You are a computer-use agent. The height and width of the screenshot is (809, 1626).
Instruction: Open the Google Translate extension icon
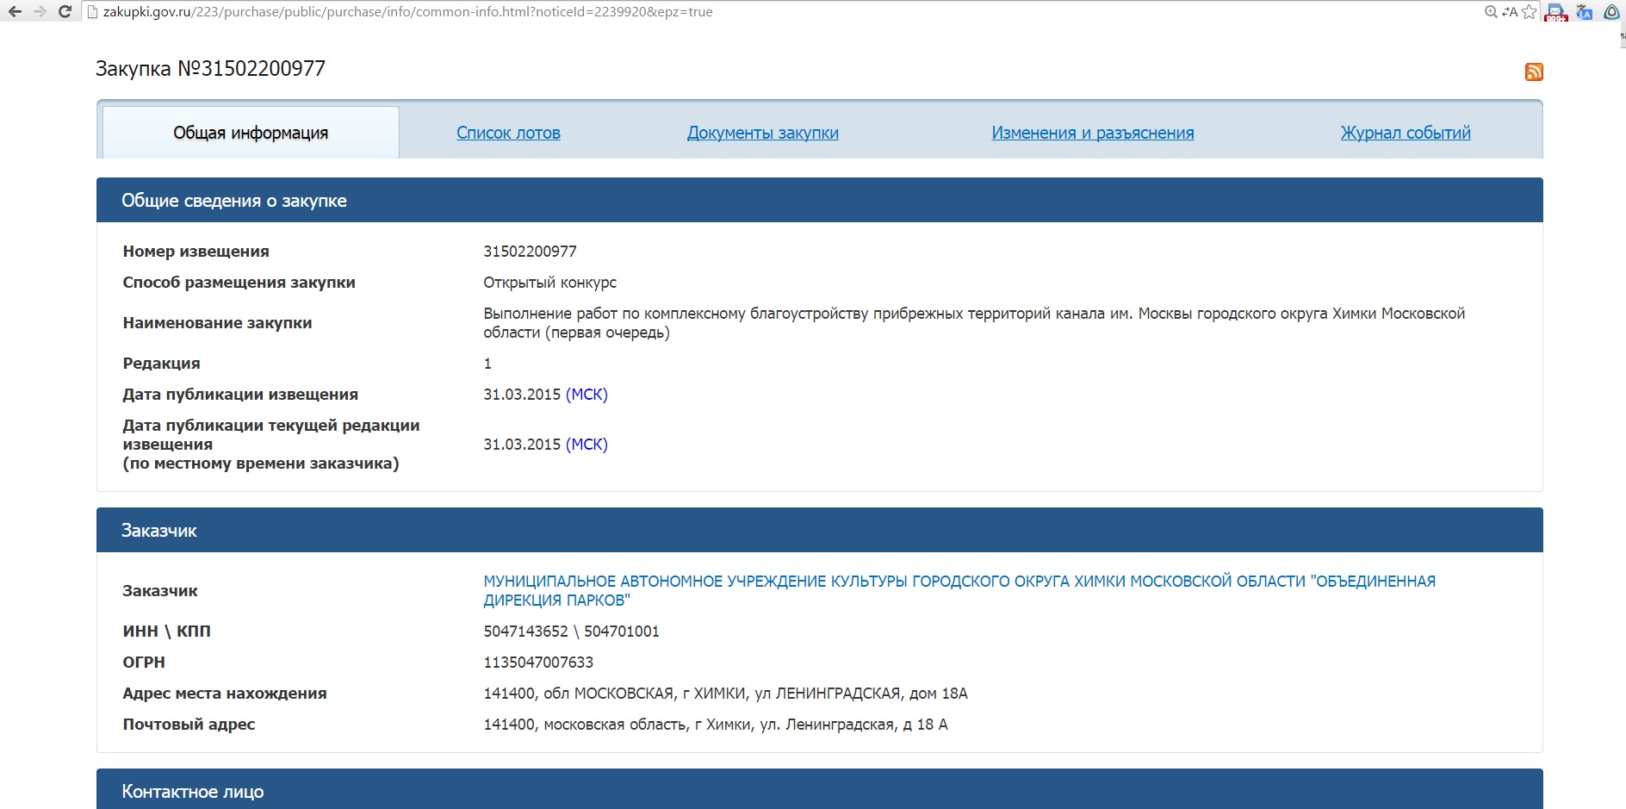[1584, 12]
